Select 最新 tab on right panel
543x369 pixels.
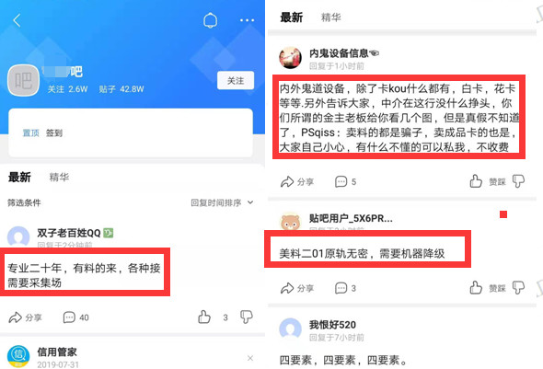tap(291, 17)
